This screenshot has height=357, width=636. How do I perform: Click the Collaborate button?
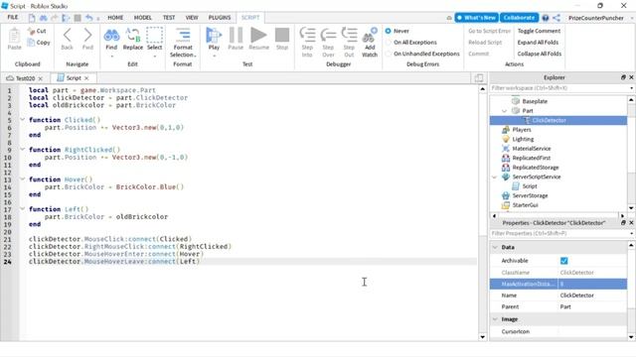pyautogui.click(x=519, y=18)
